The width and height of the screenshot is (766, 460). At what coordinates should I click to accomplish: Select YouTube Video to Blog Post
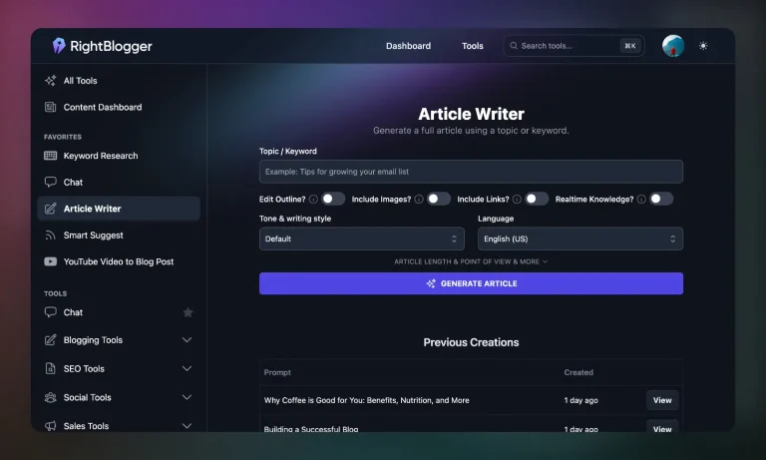119,261
